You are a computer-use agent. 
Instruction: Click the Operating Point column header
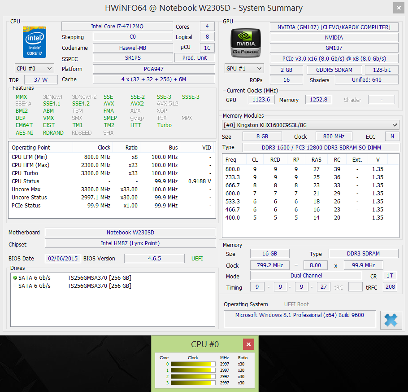[41, 148]
